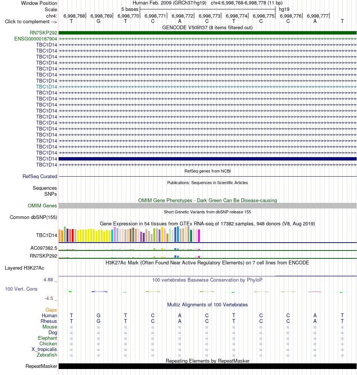
Task: Click the gray OMIM Genes bar
Action: 207,205
